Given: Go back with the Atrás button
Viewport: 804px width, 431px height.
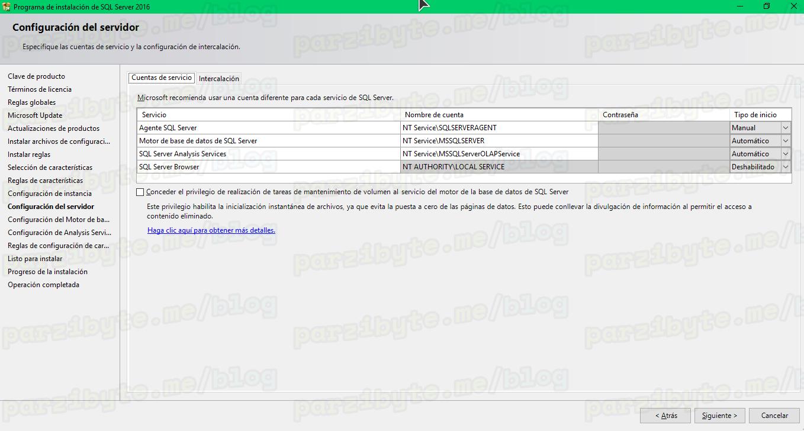Looking at the screenshot, I should pyautogui.click(x=665, y=416).
